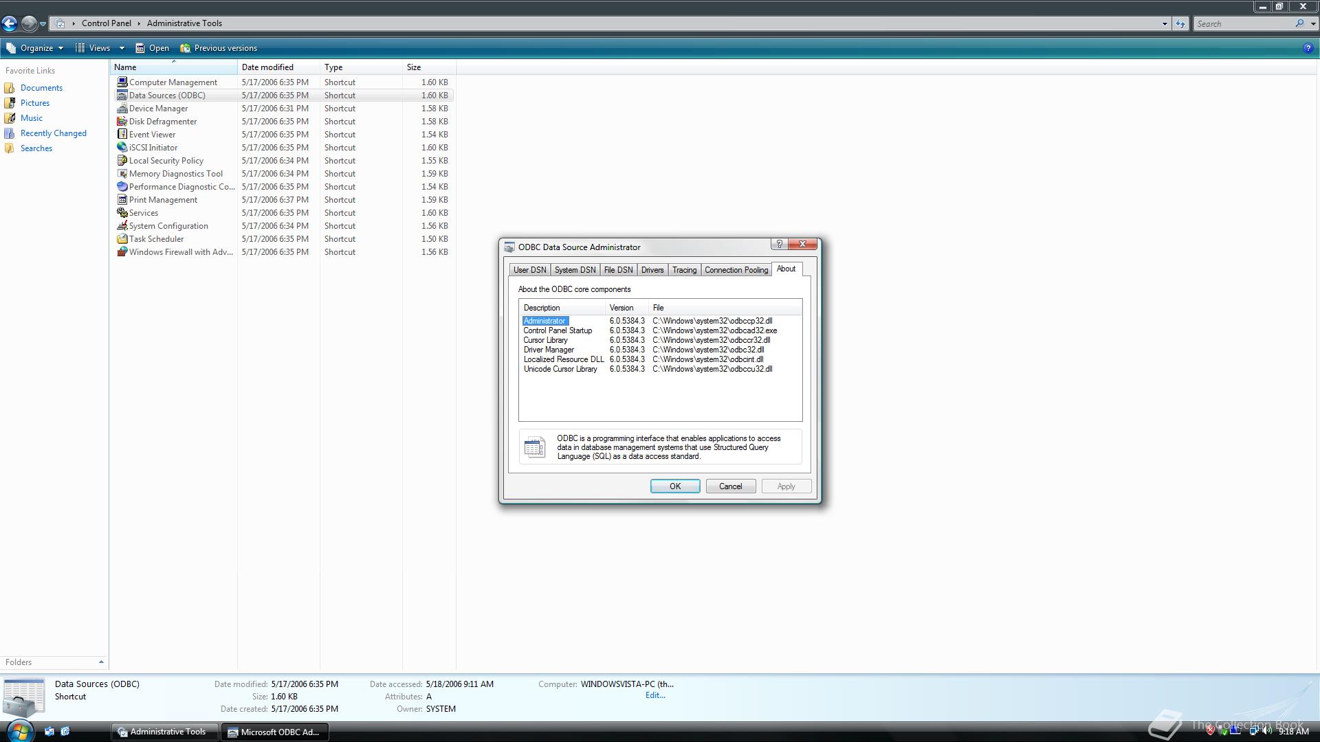
Task: Click Cancel in the ODBC dialog
Action: tap(730, 486)
